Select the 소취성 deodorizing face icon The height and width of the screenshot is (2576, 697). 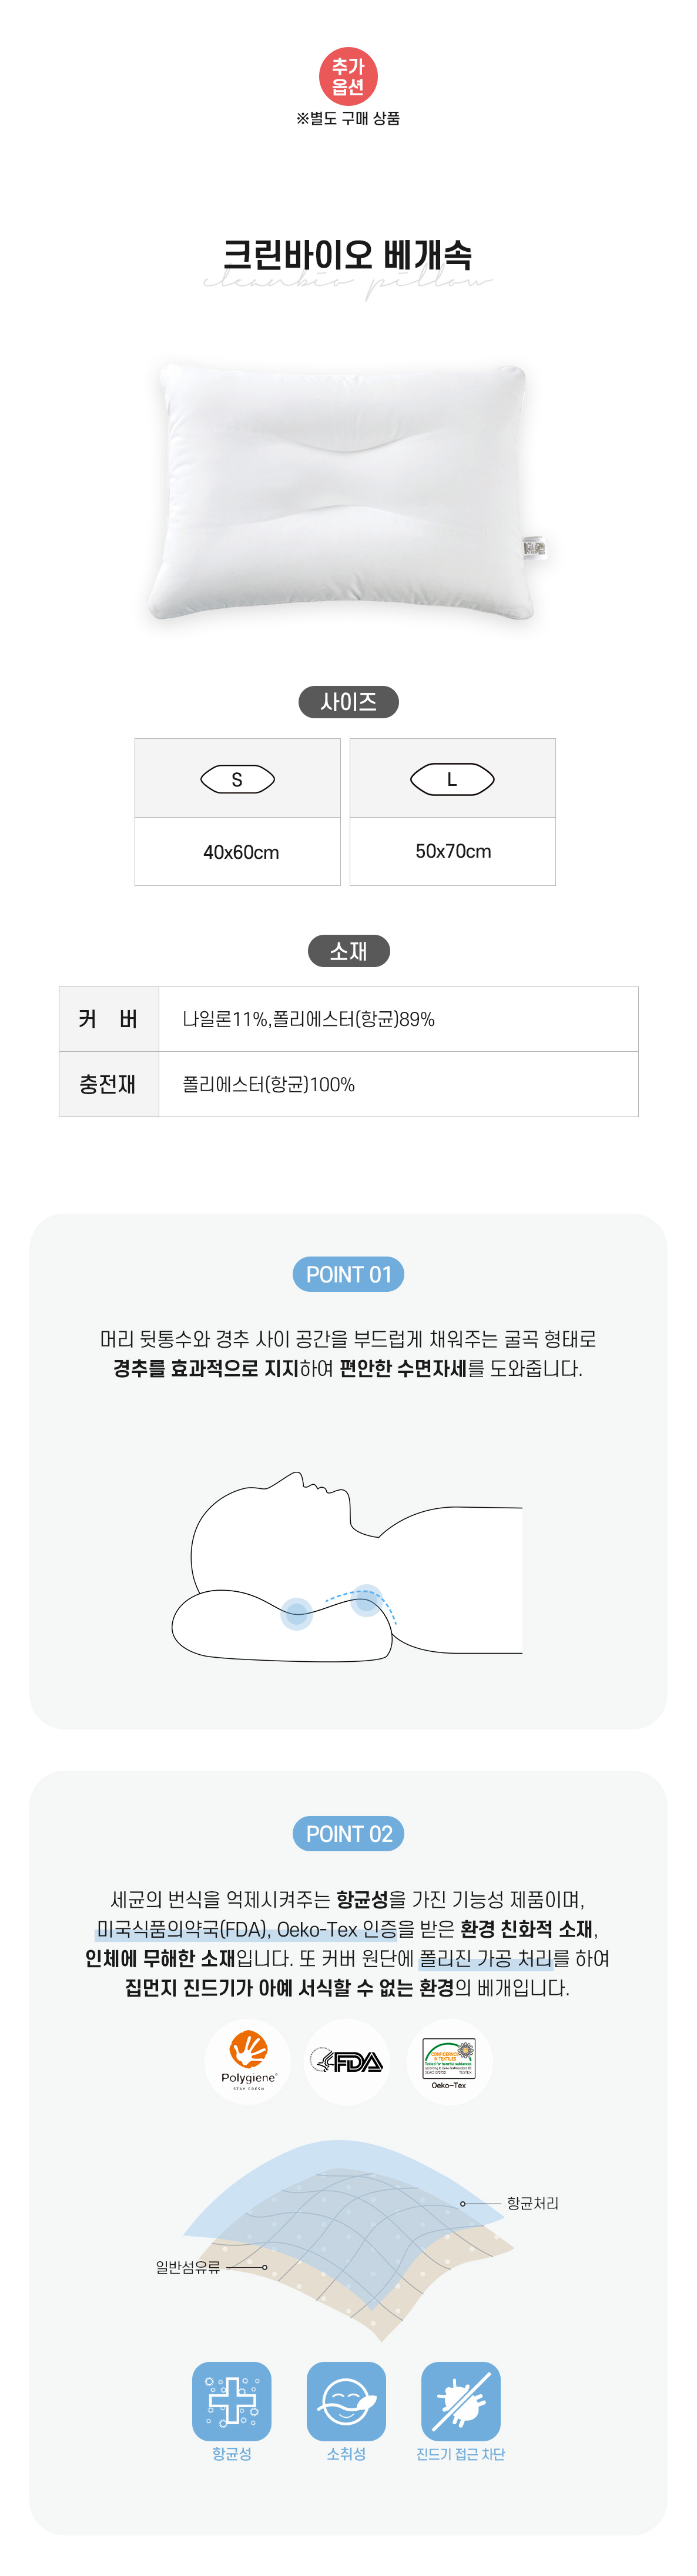click(x=346, y=2400)
